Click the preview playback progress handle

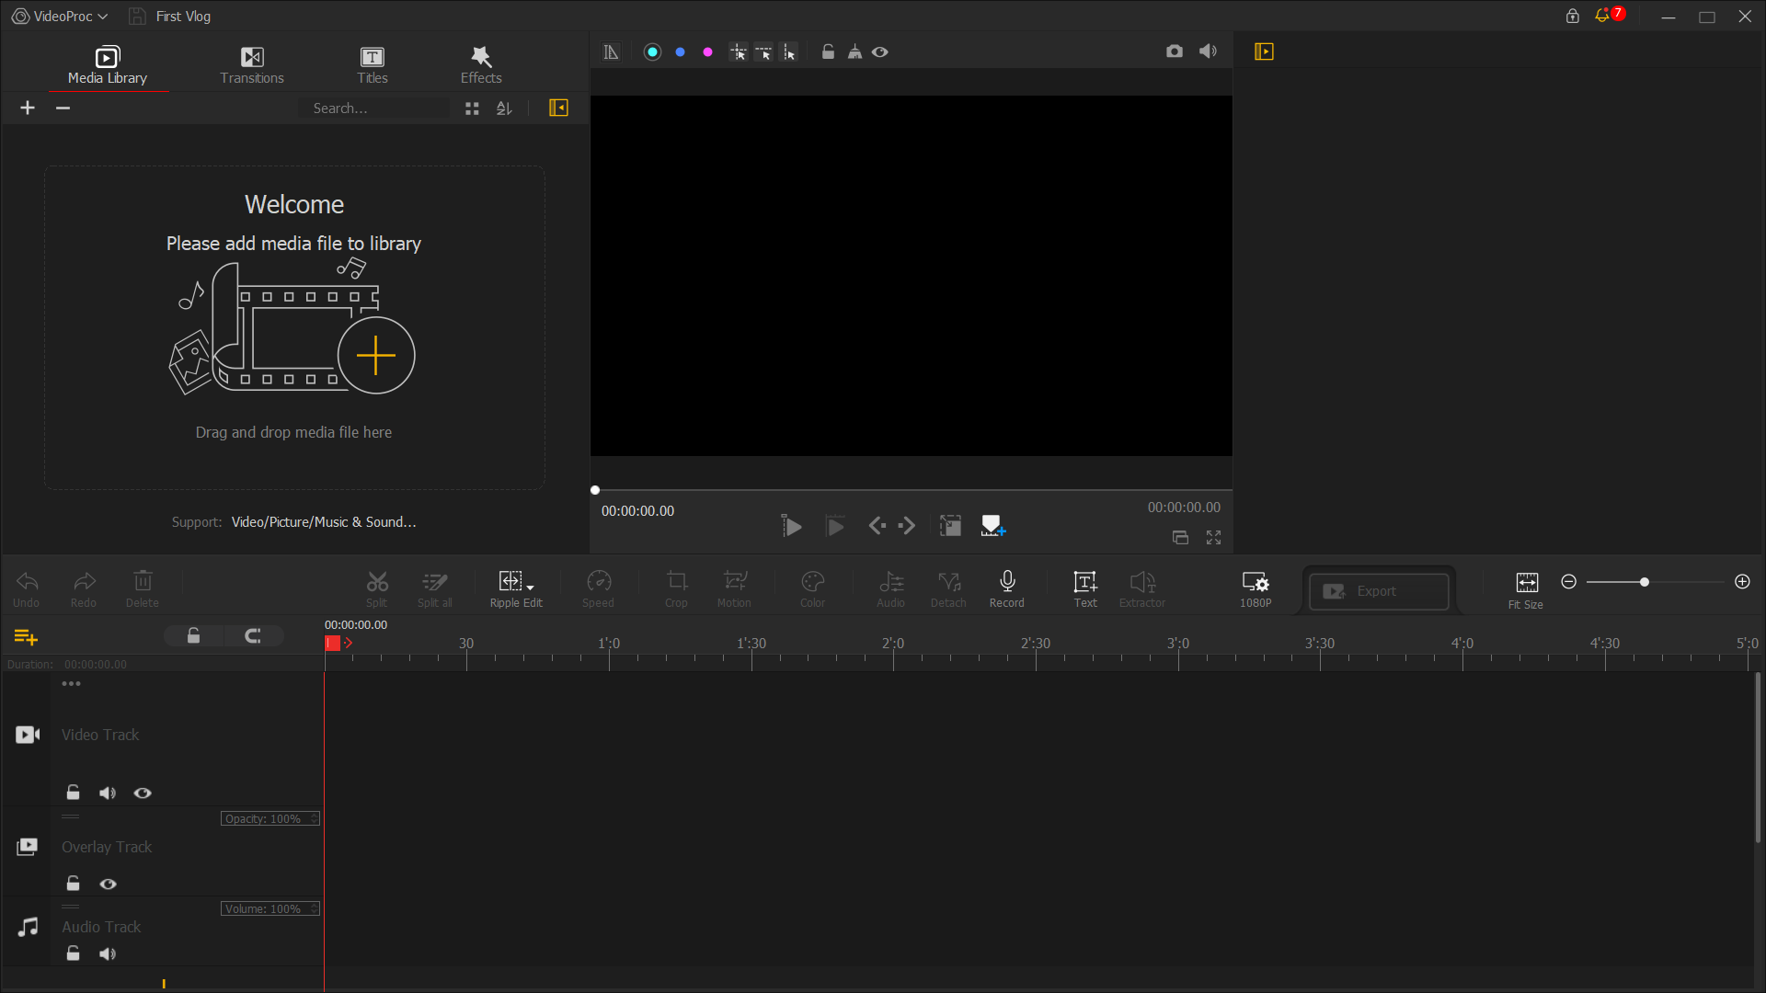pos(595,490)
